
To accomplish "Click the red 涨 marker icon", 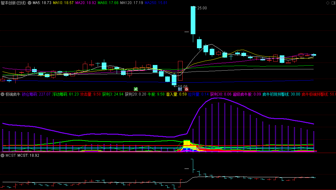I will [x=186, y=89].
